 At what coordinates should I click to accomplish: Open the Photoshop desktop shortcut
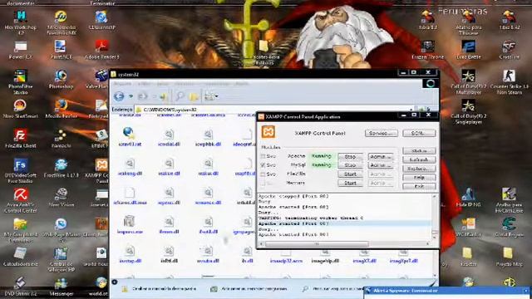(x=61, y=79)
